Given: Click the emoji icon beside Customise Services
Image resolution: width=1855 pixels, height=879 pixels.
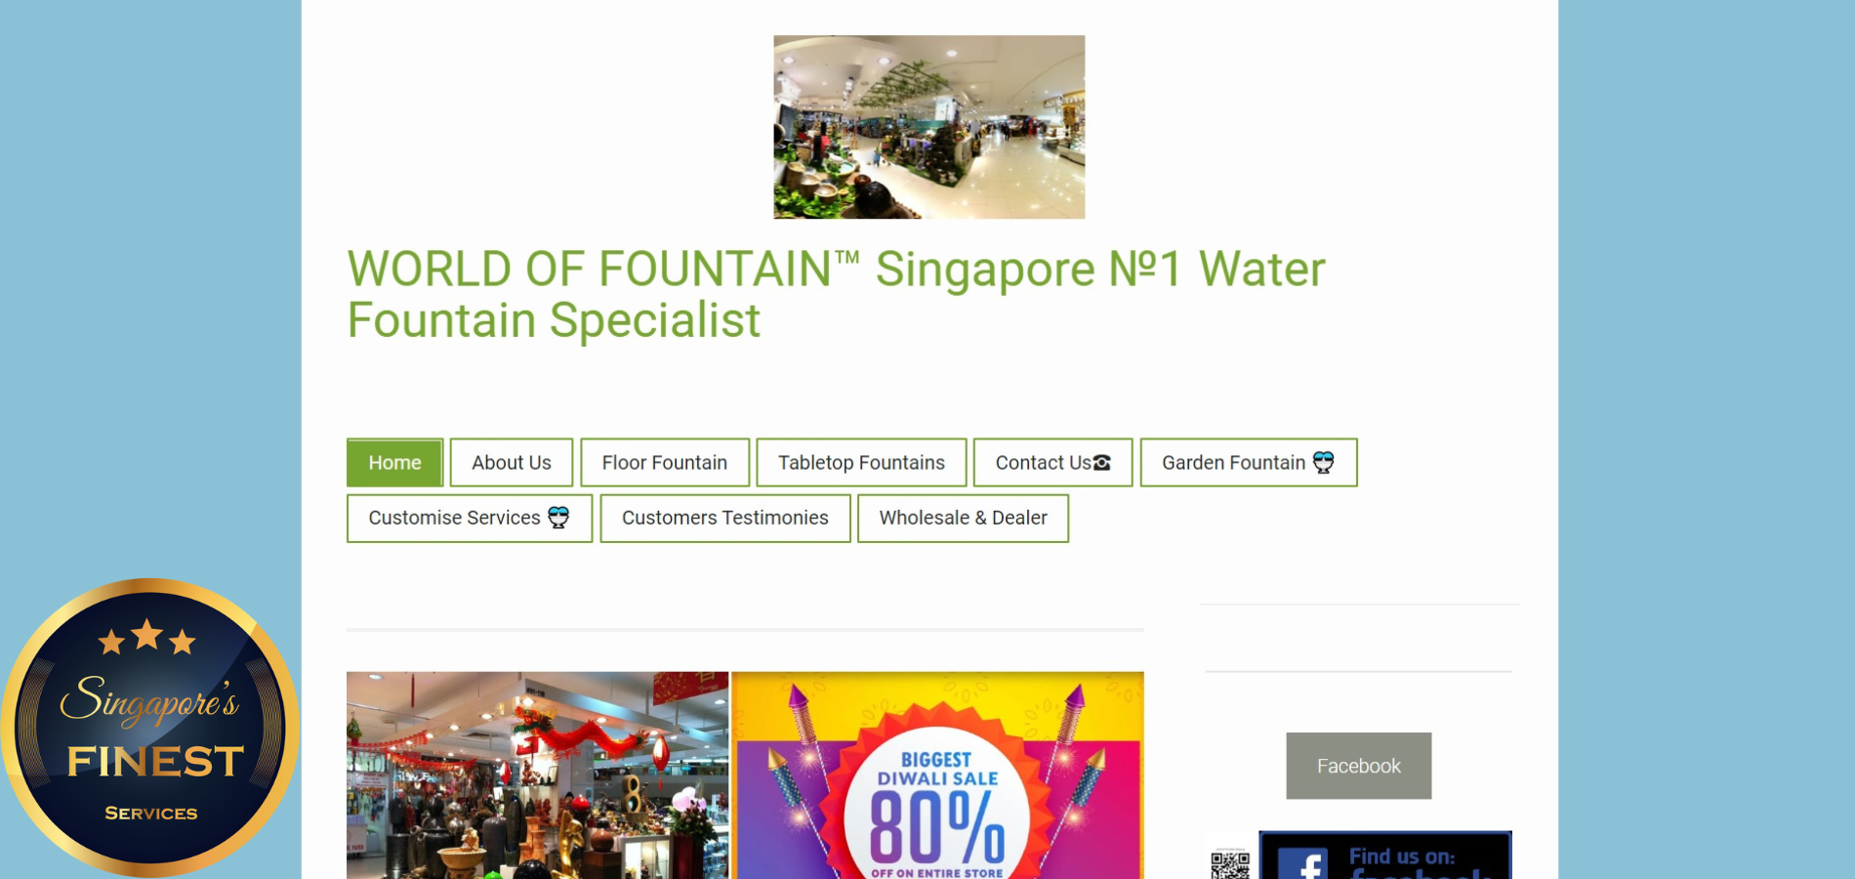Looking at the screenshot, I should pyautogui.click(x=558, y=518).
